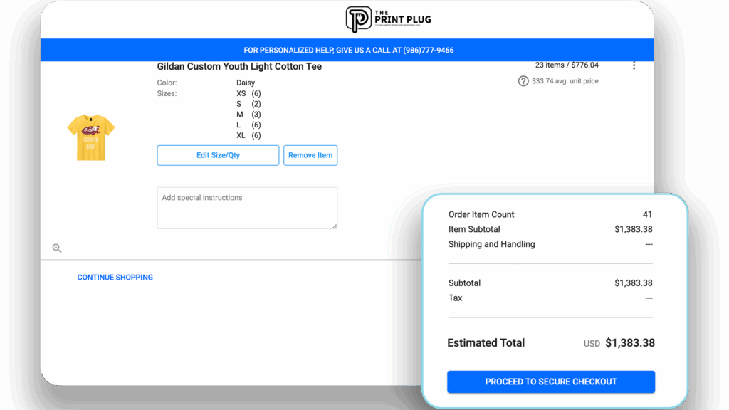Screen dimensions: 729x410
Task: Select the XL (6) size row
Action: pyautogui.click(x=248, y=135)
